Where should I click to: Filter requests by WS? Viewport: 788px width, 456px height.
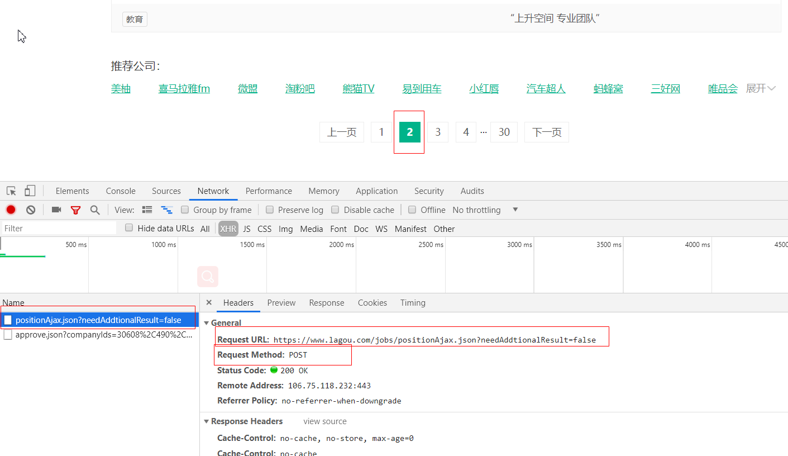pos(381,229)
